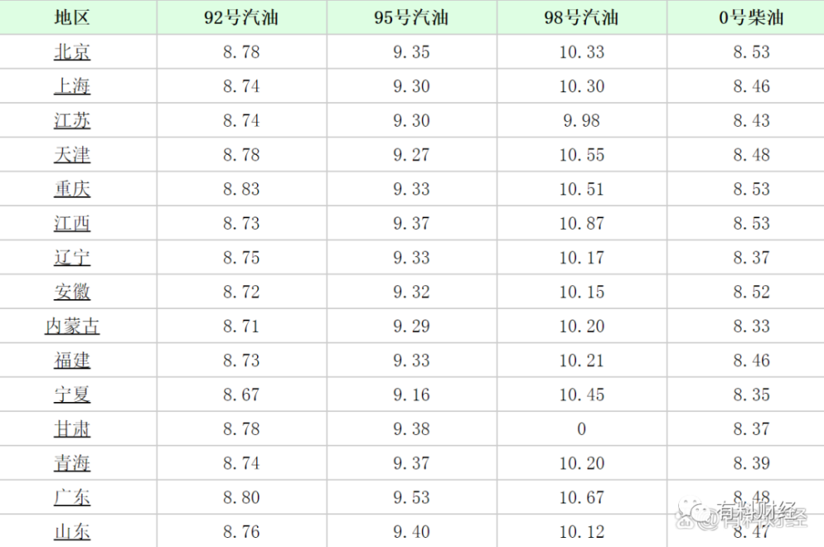Click the 天津 link
This screenshot has height=547, width=824.
coord(73,155)
